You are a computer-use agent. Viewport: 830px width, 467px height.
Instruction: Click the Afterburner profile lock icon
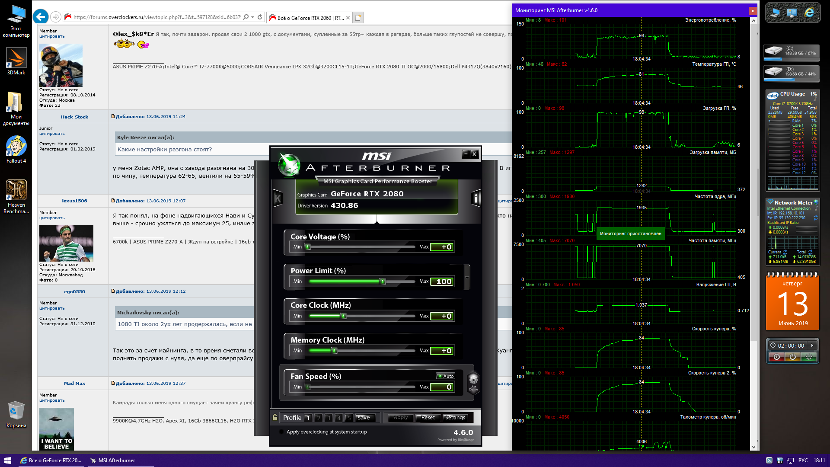[275, 417]
